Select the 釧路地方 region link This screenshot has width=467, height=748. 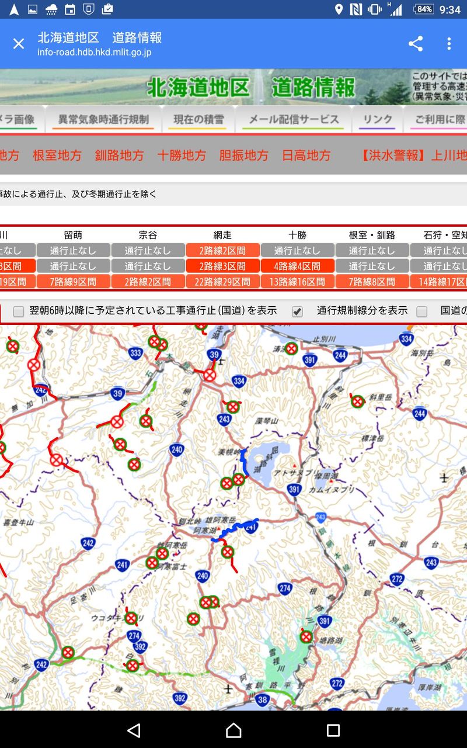[x=119, y=155]
